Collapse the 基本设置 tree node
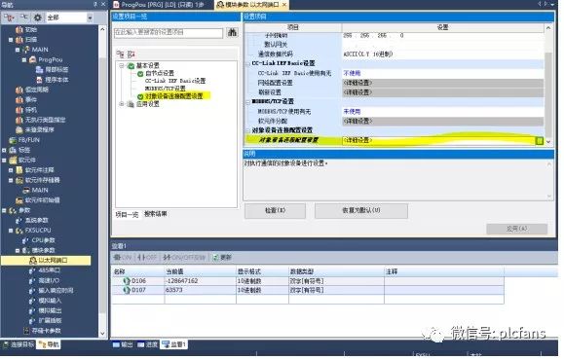 point(122,65)
